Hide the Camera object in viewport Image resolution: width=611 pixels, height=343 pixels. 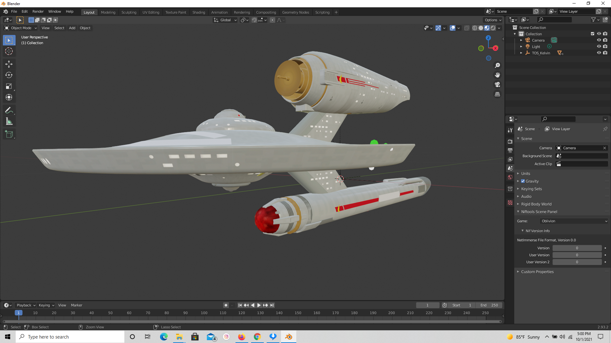click(599, 40)
